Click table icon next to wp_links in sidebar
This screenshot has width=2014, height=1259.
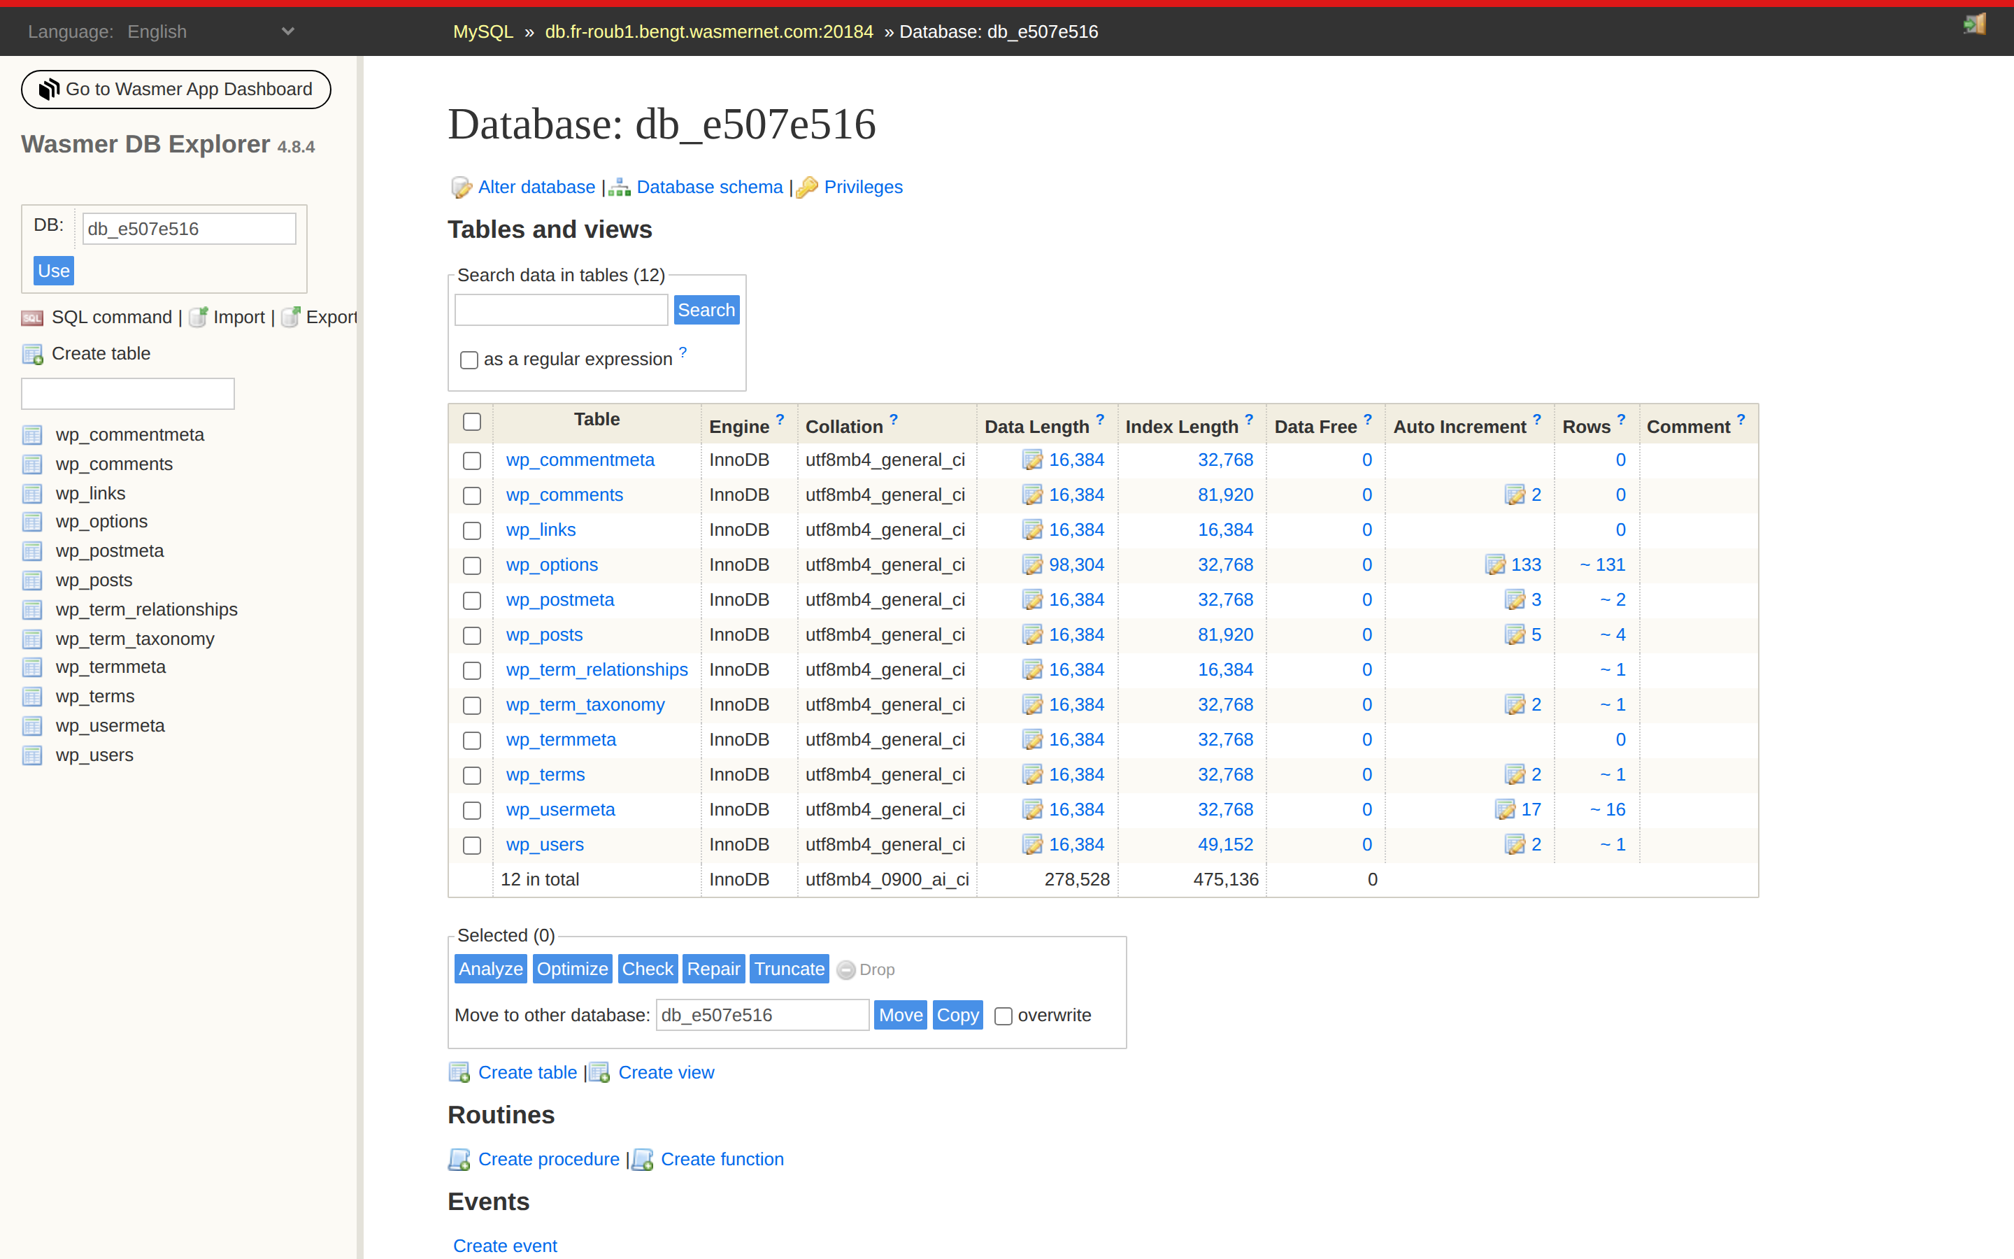click(32, 494)
